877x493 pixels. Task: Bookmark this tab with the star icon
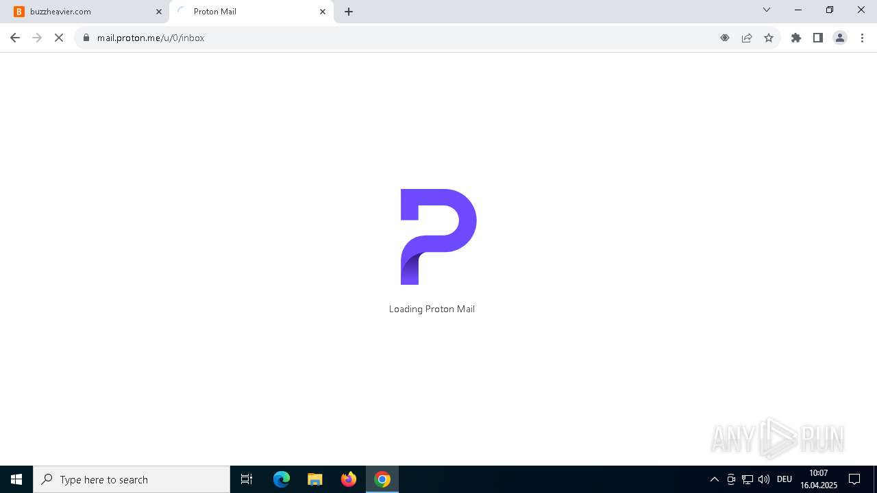(x=769, y=38)
